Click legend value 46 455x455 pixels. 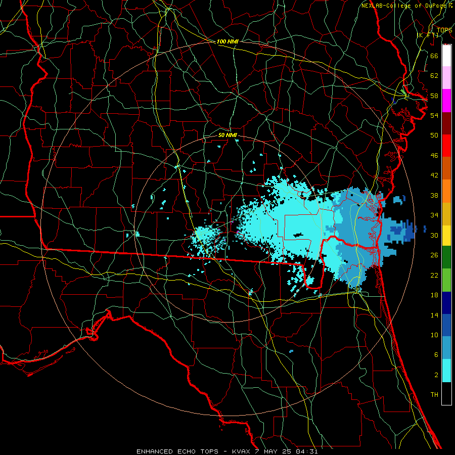(x=434, y=156)
